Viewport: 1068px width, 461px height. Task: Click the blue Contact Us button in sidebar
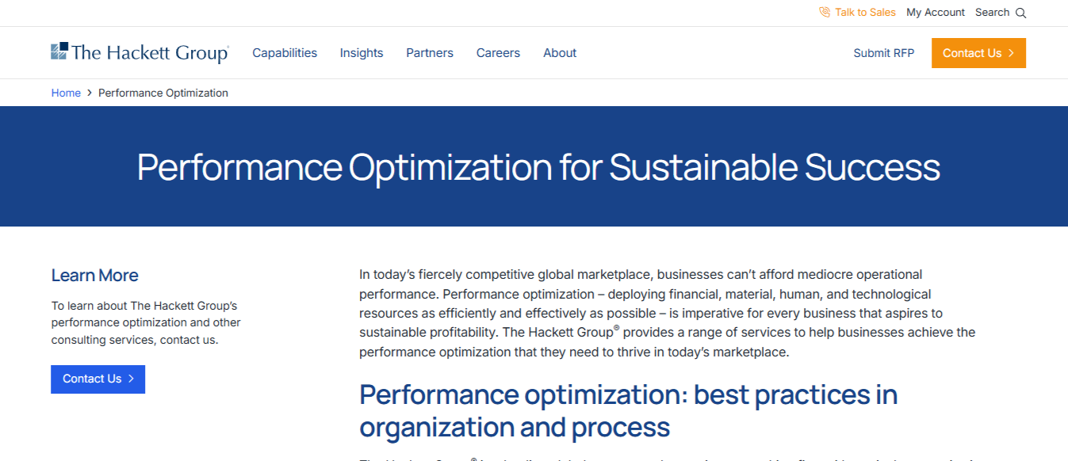(98, 379)
